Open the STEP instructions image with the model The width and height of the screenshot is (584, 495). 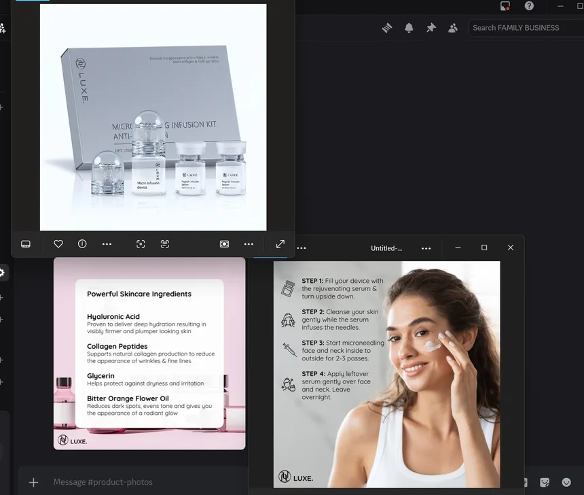coord(387,374)
